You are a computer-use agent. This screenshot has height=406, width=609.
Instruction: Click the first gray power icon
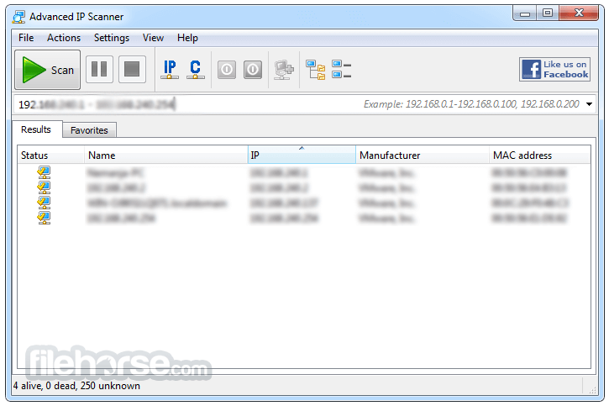(227, 70)
